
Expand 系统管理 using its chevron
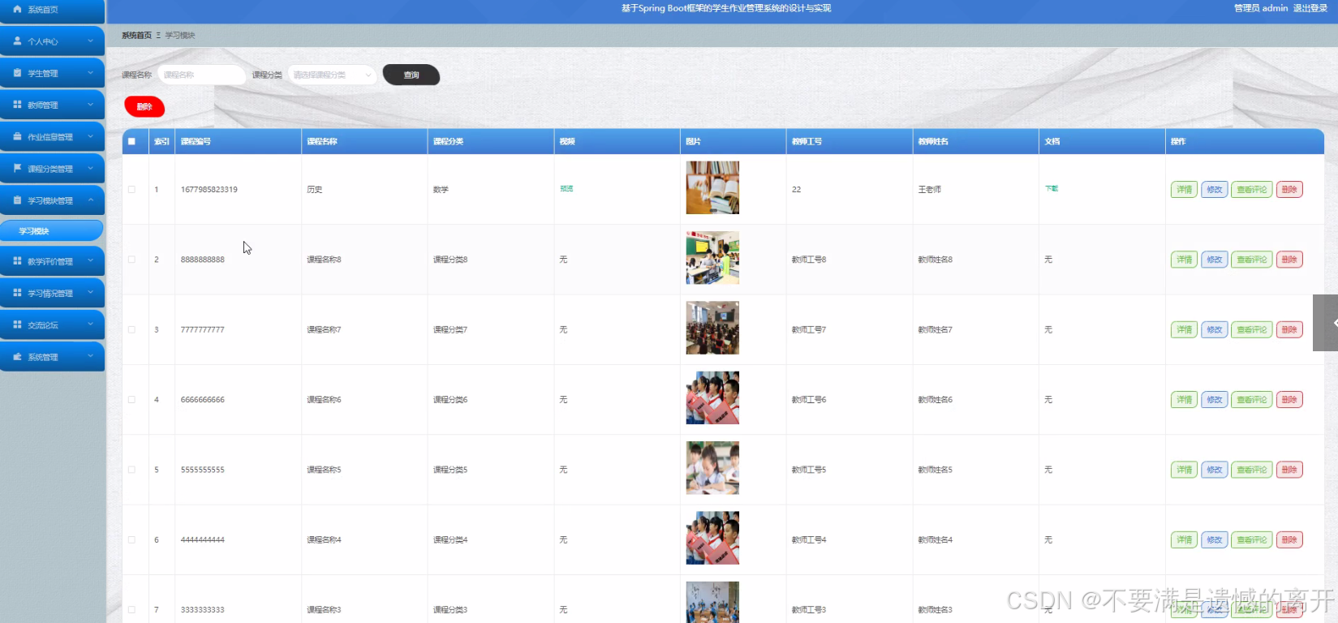click(90, 356)
